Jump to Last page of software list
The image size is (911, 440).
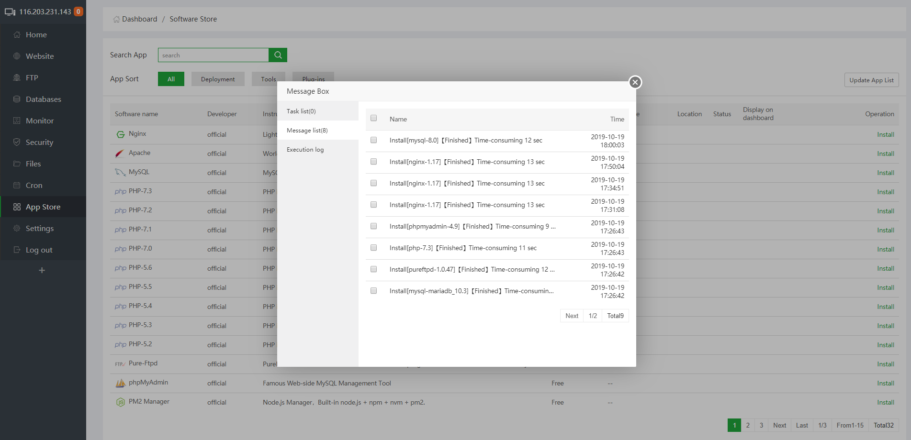click(x=802, y=425)
